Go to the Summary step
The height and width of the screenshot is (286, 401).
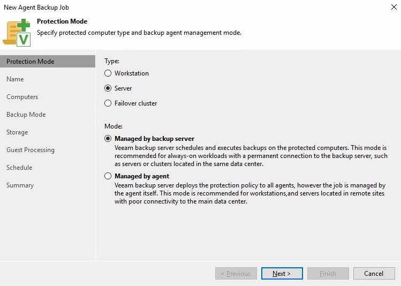pyautogui.click(x=20, y=185)
